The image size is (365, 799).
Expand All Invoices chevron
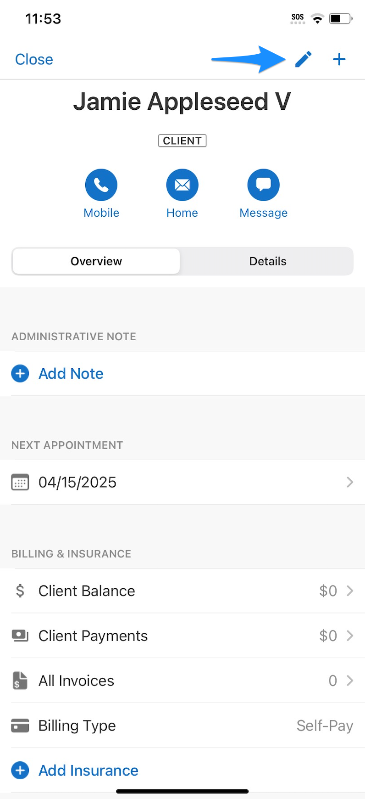[x=350, y=681]
